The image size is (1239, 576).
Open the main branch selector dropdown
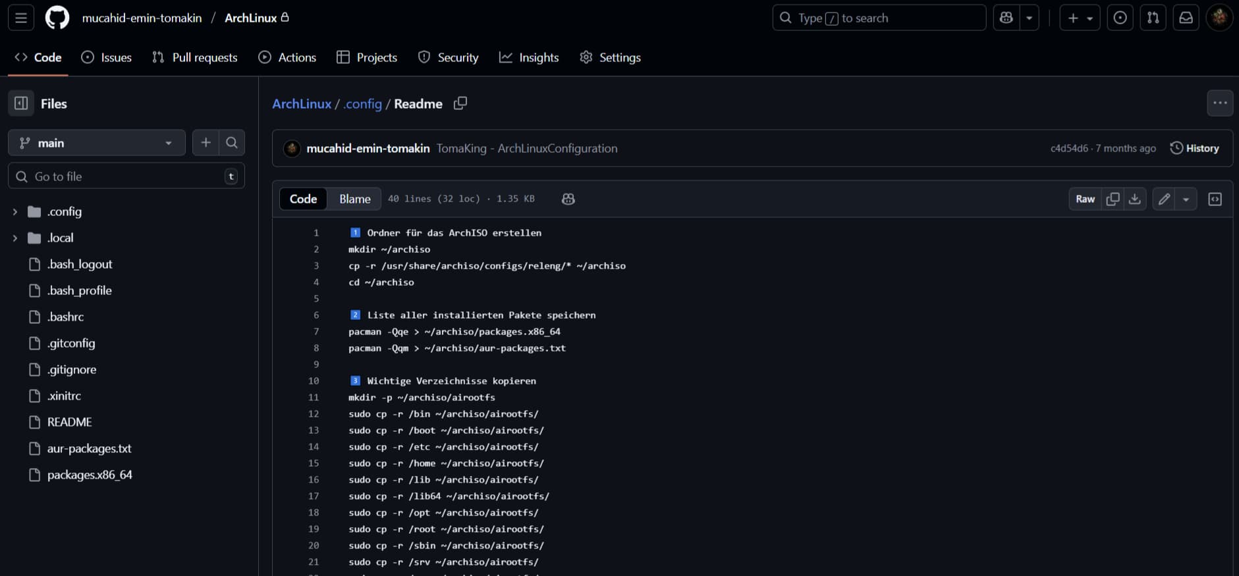(96, 143)
